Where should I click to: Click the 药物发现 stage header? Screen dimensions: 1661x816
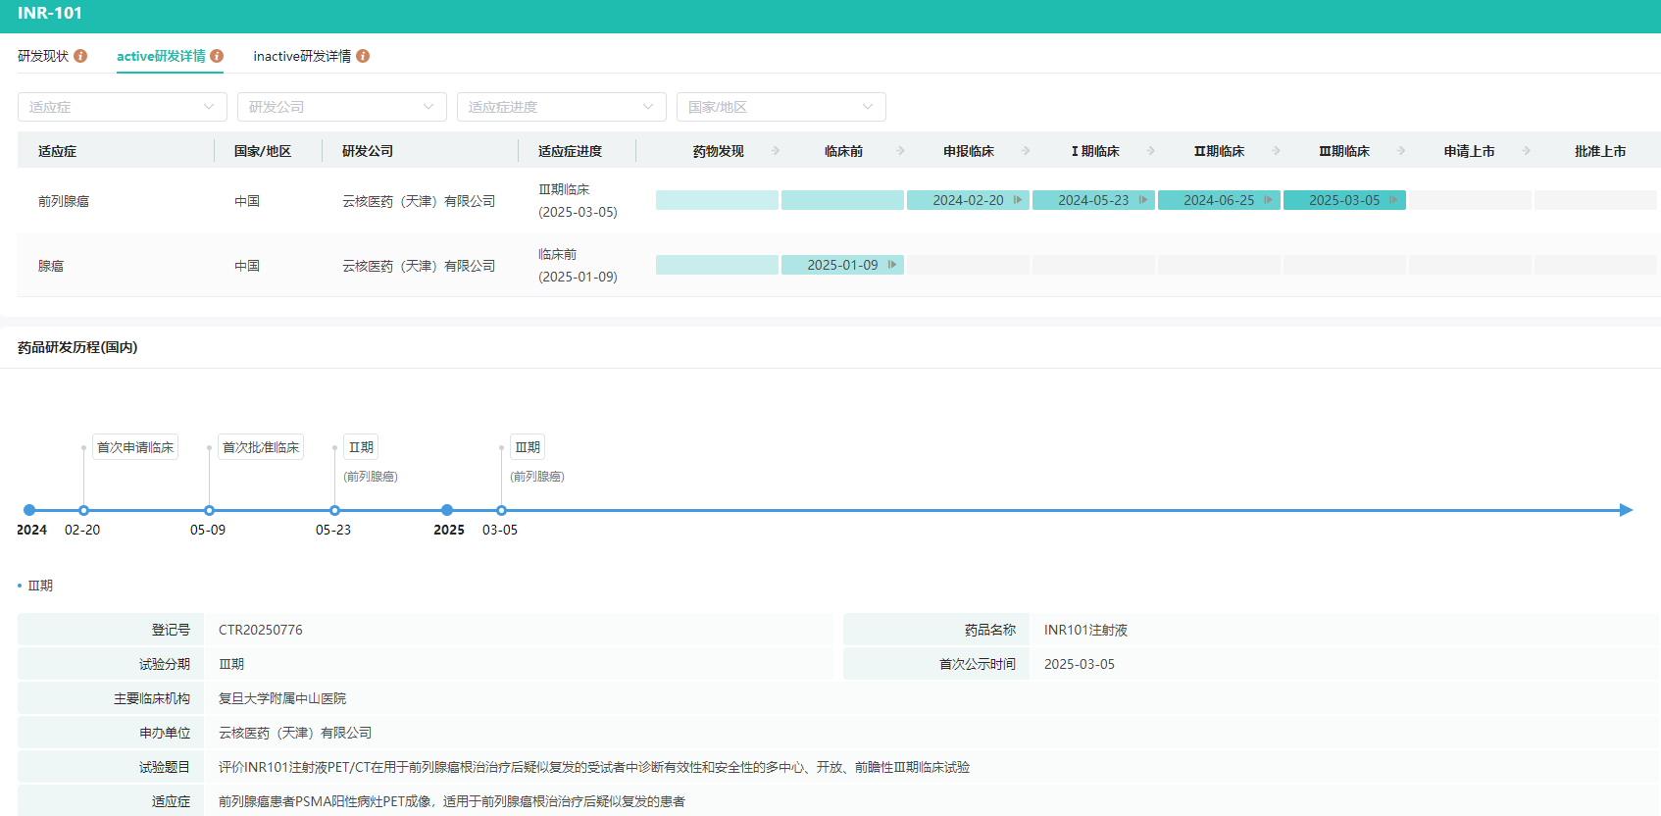718,151
